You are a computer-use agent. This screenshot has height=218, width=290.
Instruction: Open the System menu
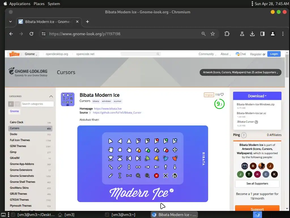[54, 4]
